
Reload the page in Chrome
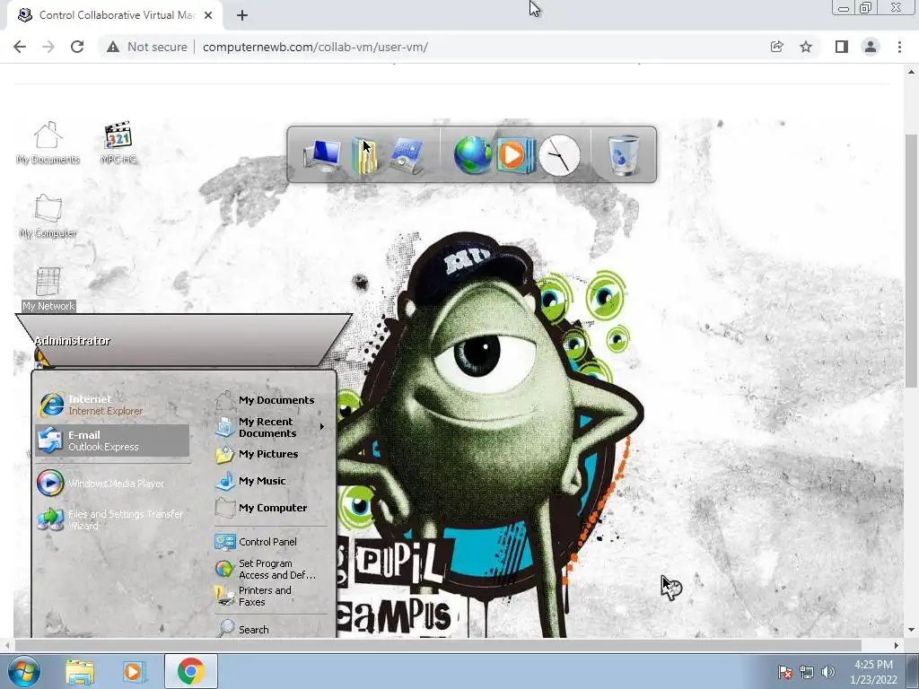tap(77, 47)
